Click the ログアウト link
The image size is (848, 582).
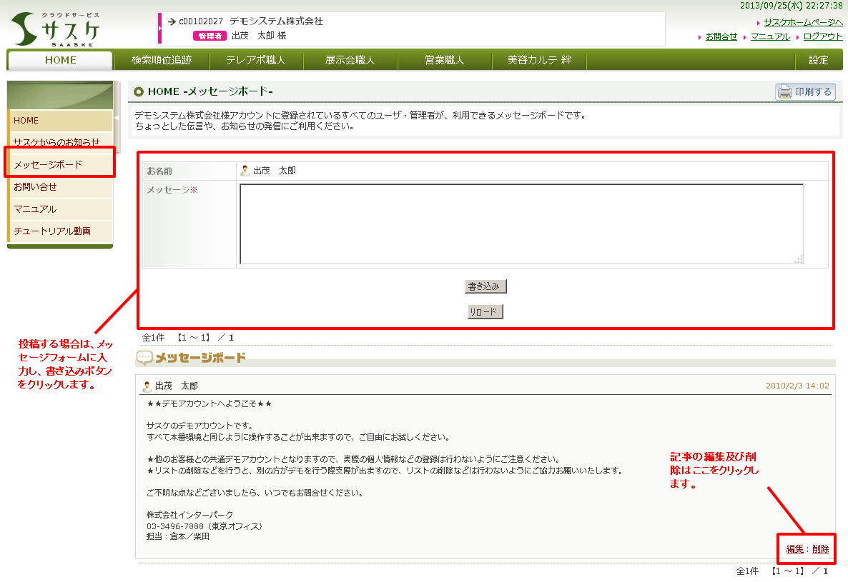click(x=823, y=36)
